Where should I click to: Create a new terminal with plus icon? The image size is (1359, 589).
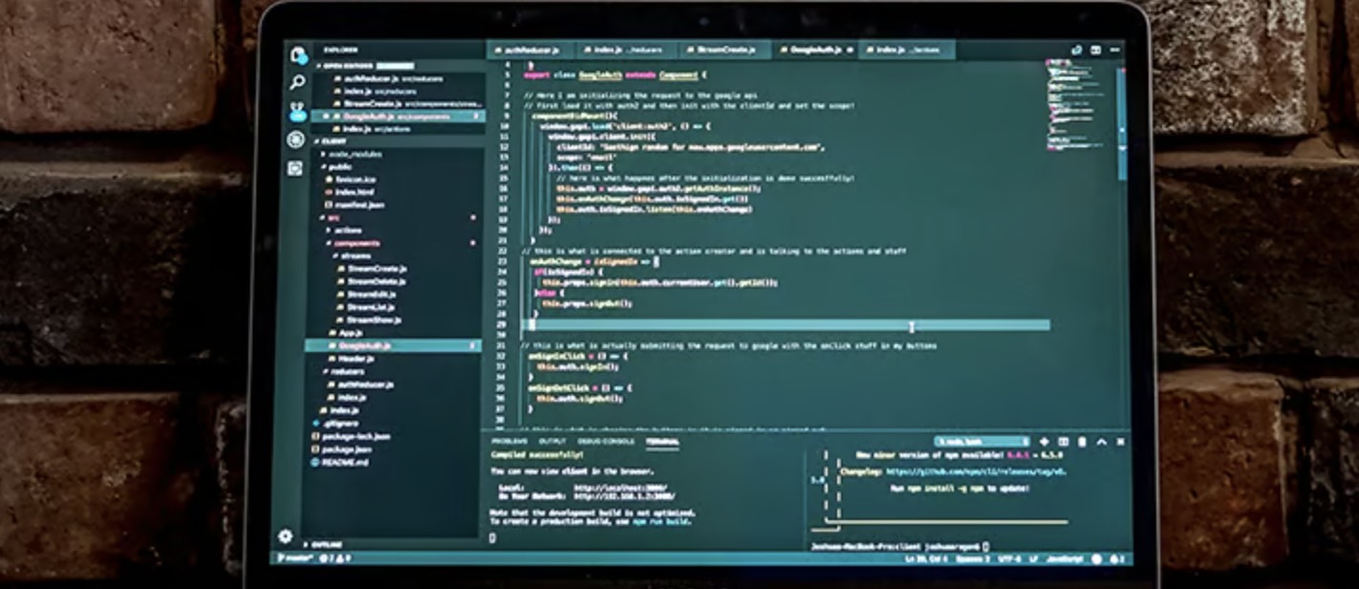pyautogui.click(x=1044, y=442)
